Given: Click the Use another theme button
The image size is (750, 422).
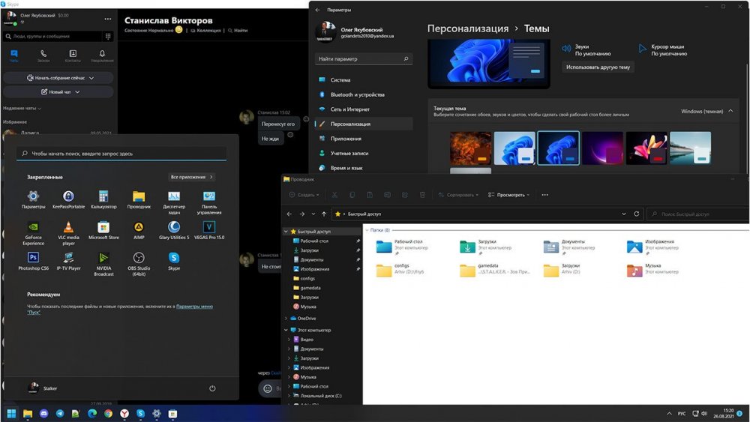Looking at the screenshot, I should [x=598, y=67].
